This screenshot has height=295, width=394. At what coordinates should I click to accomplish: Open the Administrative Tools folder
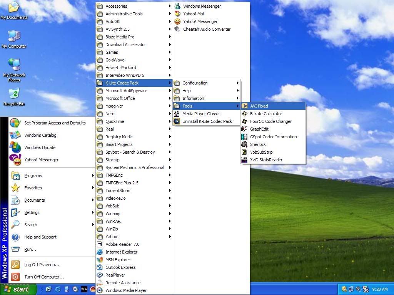tap(134, 14)
